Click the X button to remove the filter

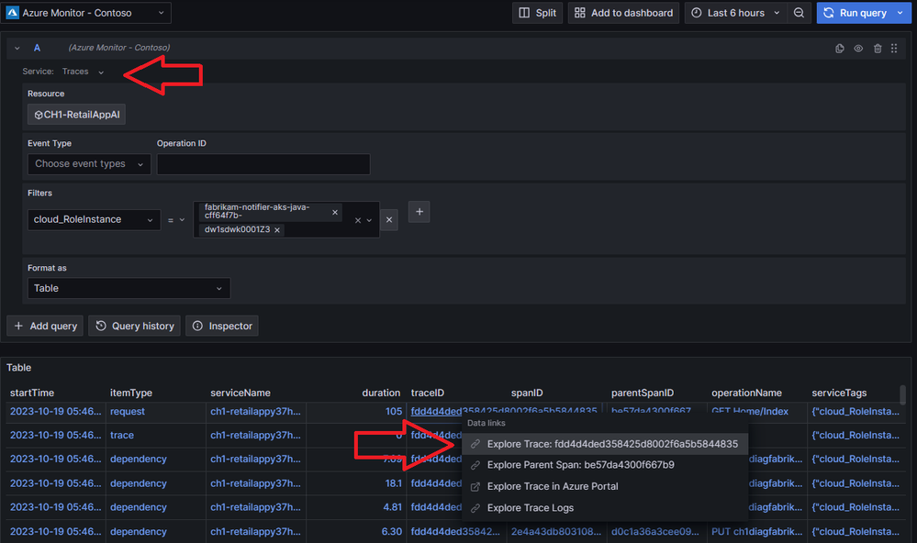tap(389, 220)
